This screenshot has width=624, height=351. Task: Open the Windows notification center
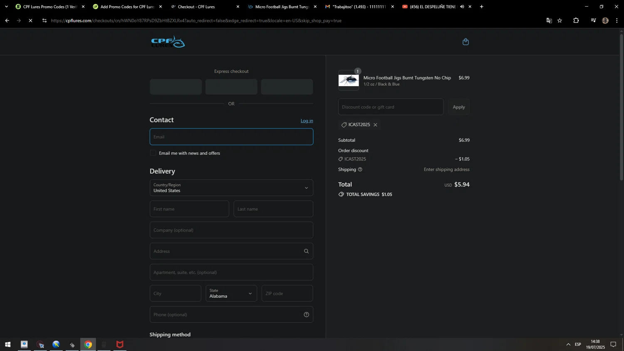[613, 344]
